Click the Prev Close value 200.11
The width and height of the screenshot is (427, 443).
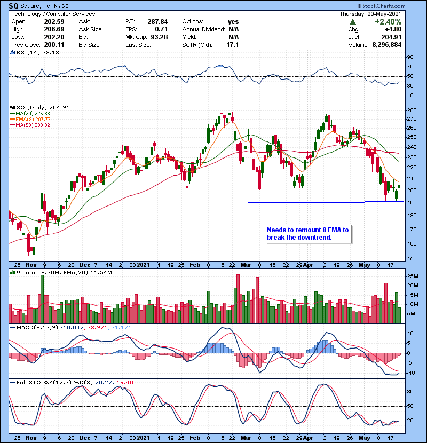click(x=54, y=45)
